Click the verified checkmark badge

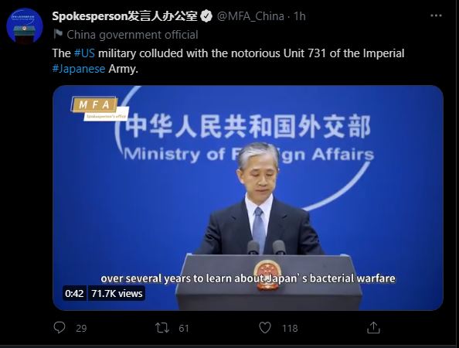(x=206, y=16)
